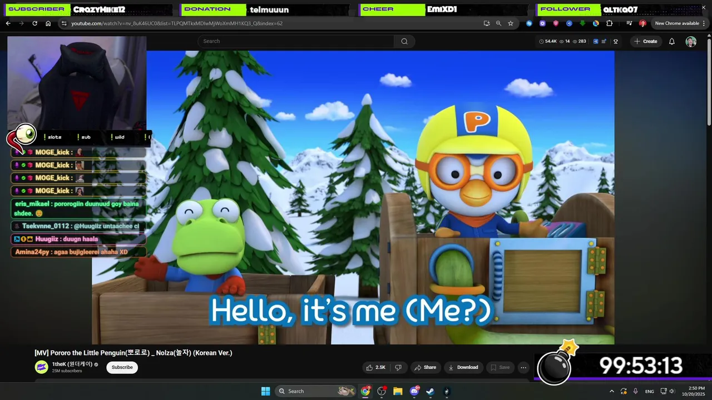Subscribe to the 1theK channel
This screenshot has width=712, height=400.
(x=122, y=367)
